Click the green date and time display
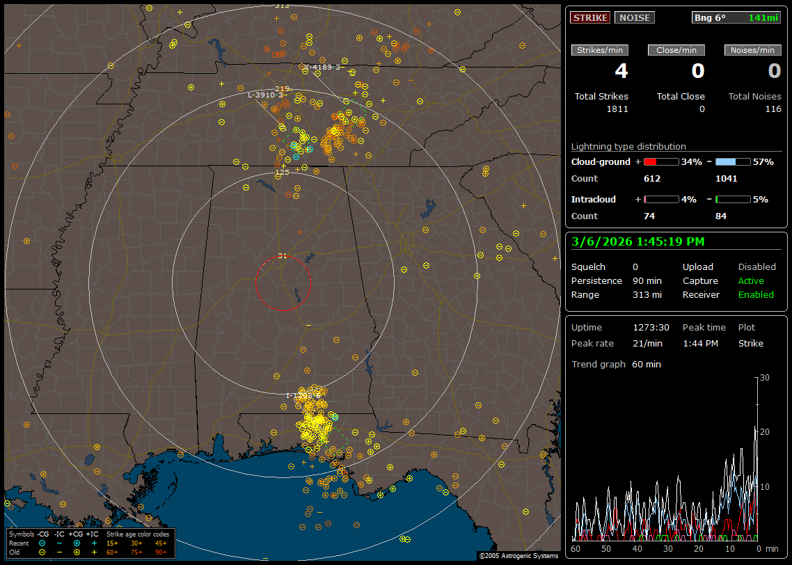 tap(637, 241)
